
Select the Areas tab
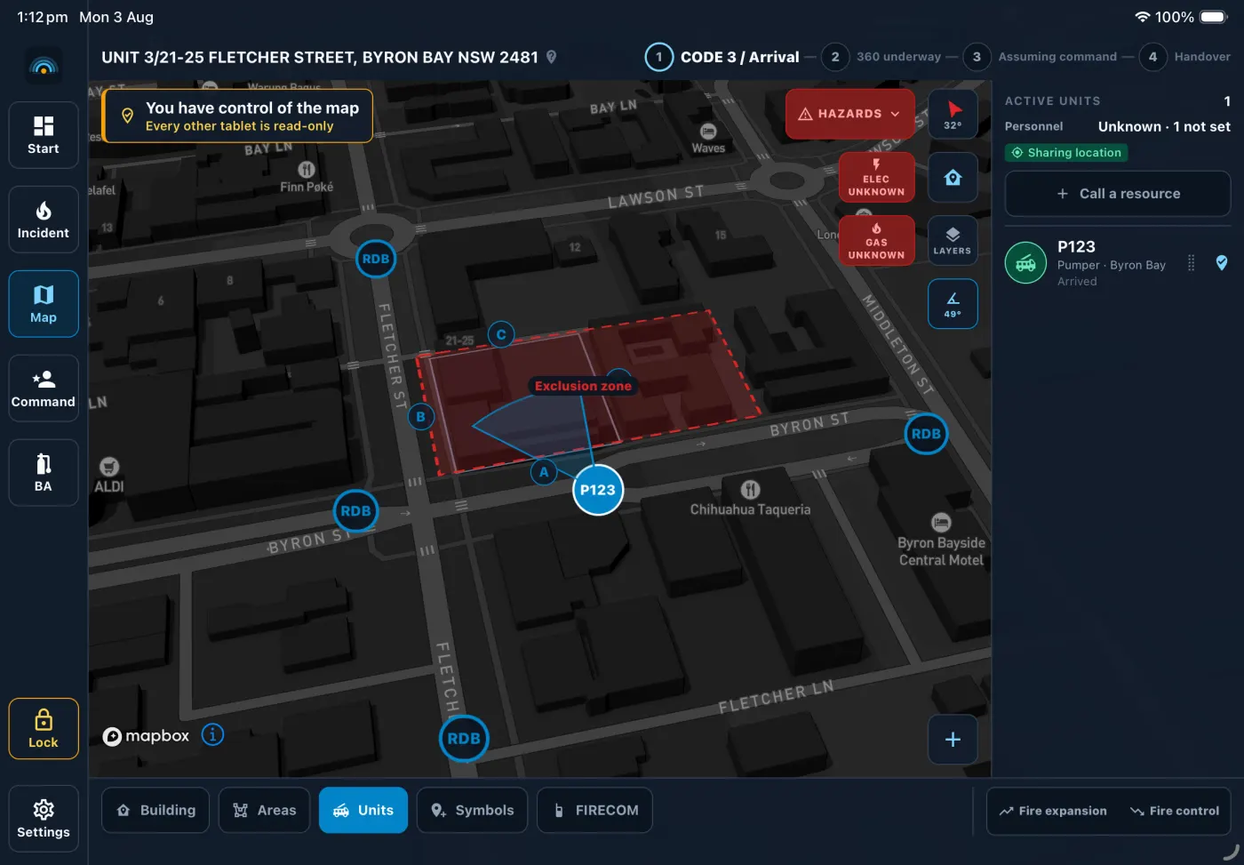point(264,810)
